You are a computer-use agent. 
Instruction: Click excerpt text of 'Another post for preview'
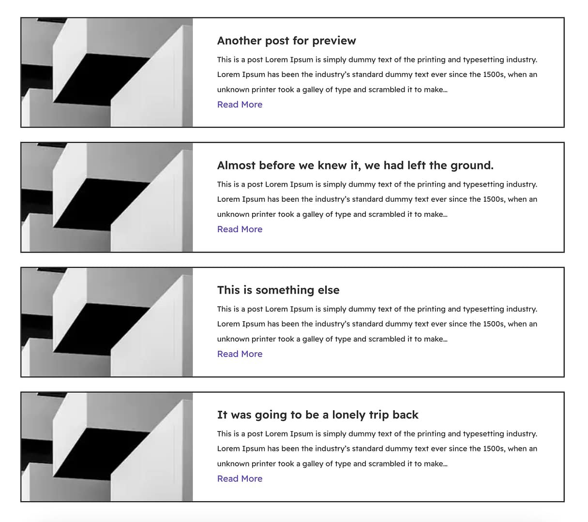[377, 75]
